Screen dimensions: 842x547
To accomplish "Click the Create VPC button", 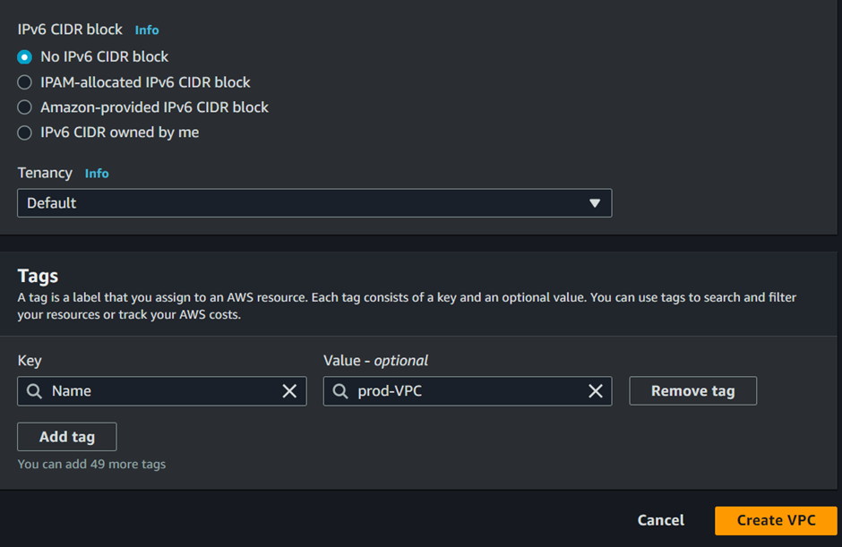I will coord(776,520).
